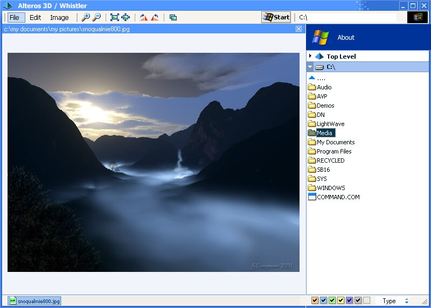This screenshot has height=308, width=431.
Task: Select the WINDOWS folder name
Action: pyautogui.click(x=331, y=188)
